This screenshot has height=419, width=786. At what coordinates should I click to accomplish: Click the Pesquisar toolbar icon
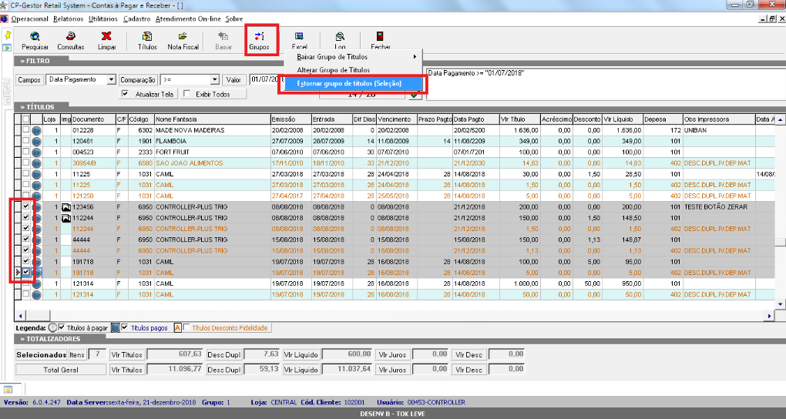35,37
